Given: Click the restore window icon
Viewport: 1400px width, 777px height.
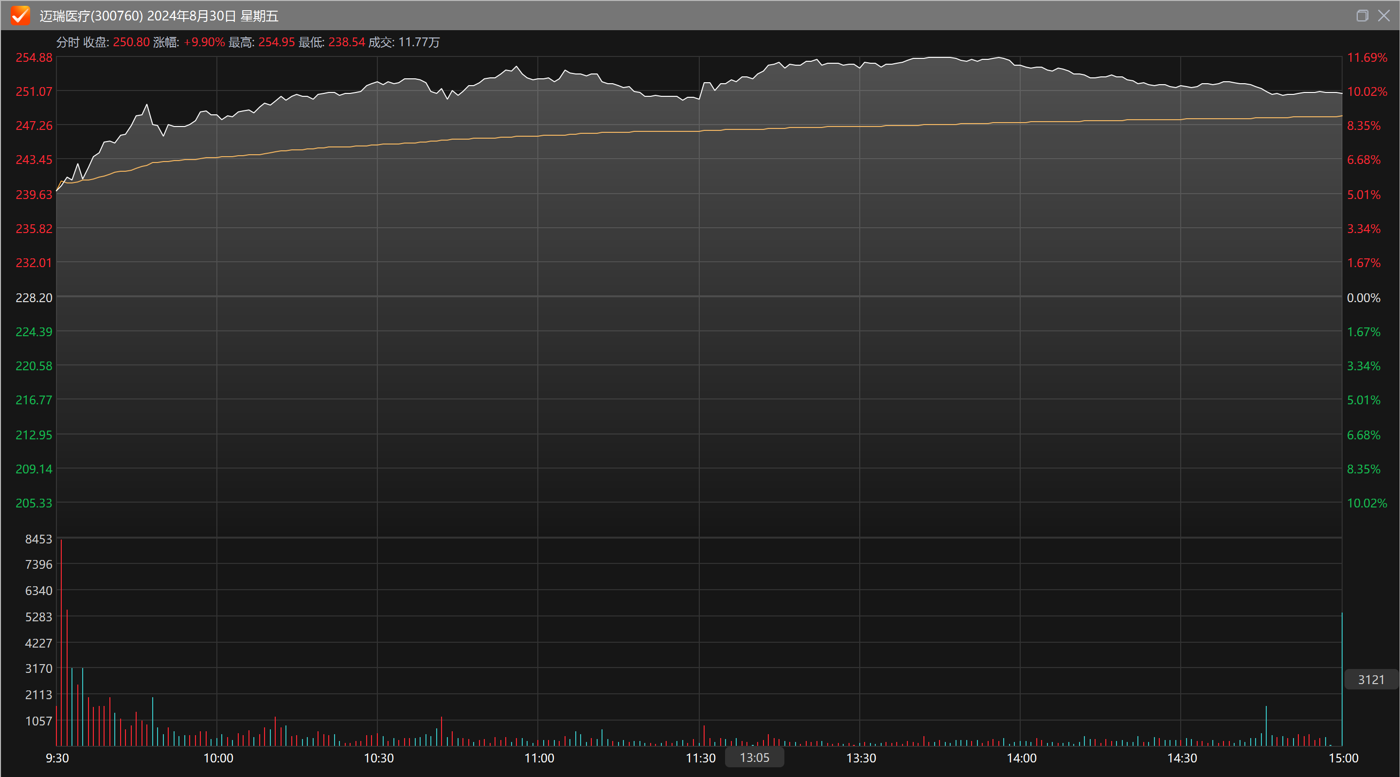Looking at the screenshot, I should (x=1362, y=15).
